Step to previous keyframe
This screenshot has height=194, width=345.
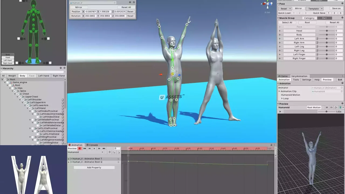89,148
